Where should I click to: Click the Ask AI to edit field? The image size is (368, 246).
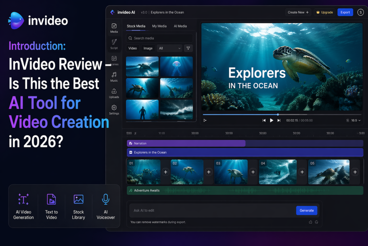(212, 210)
